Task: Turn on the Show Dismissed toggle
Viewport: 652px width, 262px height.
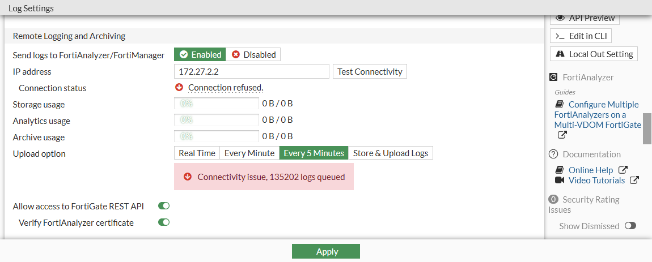Action: click(x=630, y=226)
